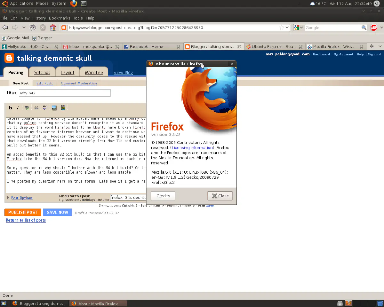Click the post Title input field
Viewport: 384px width, 307px height.
pyautogui.click(x=65, y=93)
